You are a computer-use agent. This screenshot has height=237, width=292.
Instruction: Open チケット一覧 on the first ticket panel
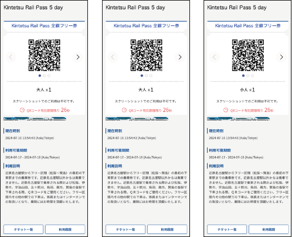[23, 229]
